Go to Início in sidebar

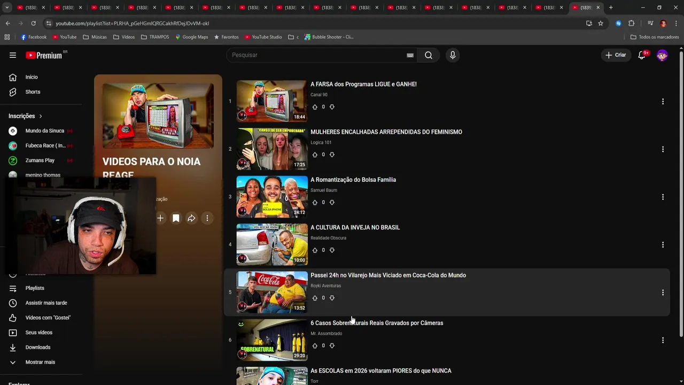(x=32, y=77)
